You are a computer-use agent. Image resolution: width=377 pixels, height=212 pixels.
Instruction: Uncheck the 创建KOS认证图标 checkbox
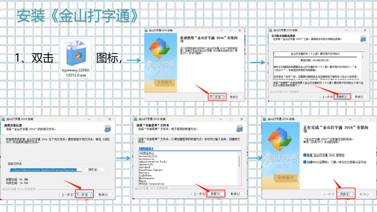pyautogui.click(x=305, y=162)
